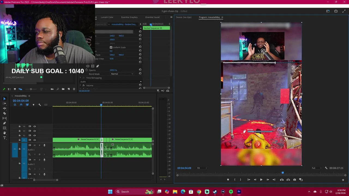Open the source clip dropdown in Effect Controls
The height and width of the screenshot is (196, 349).
point(109,24)
